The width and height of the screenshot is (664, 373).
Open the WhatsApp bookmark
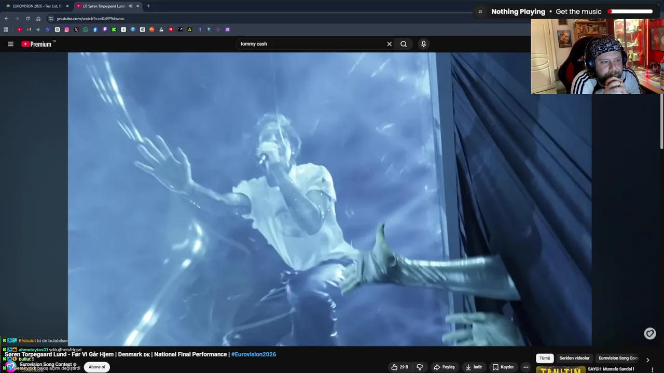pos(86,30)
